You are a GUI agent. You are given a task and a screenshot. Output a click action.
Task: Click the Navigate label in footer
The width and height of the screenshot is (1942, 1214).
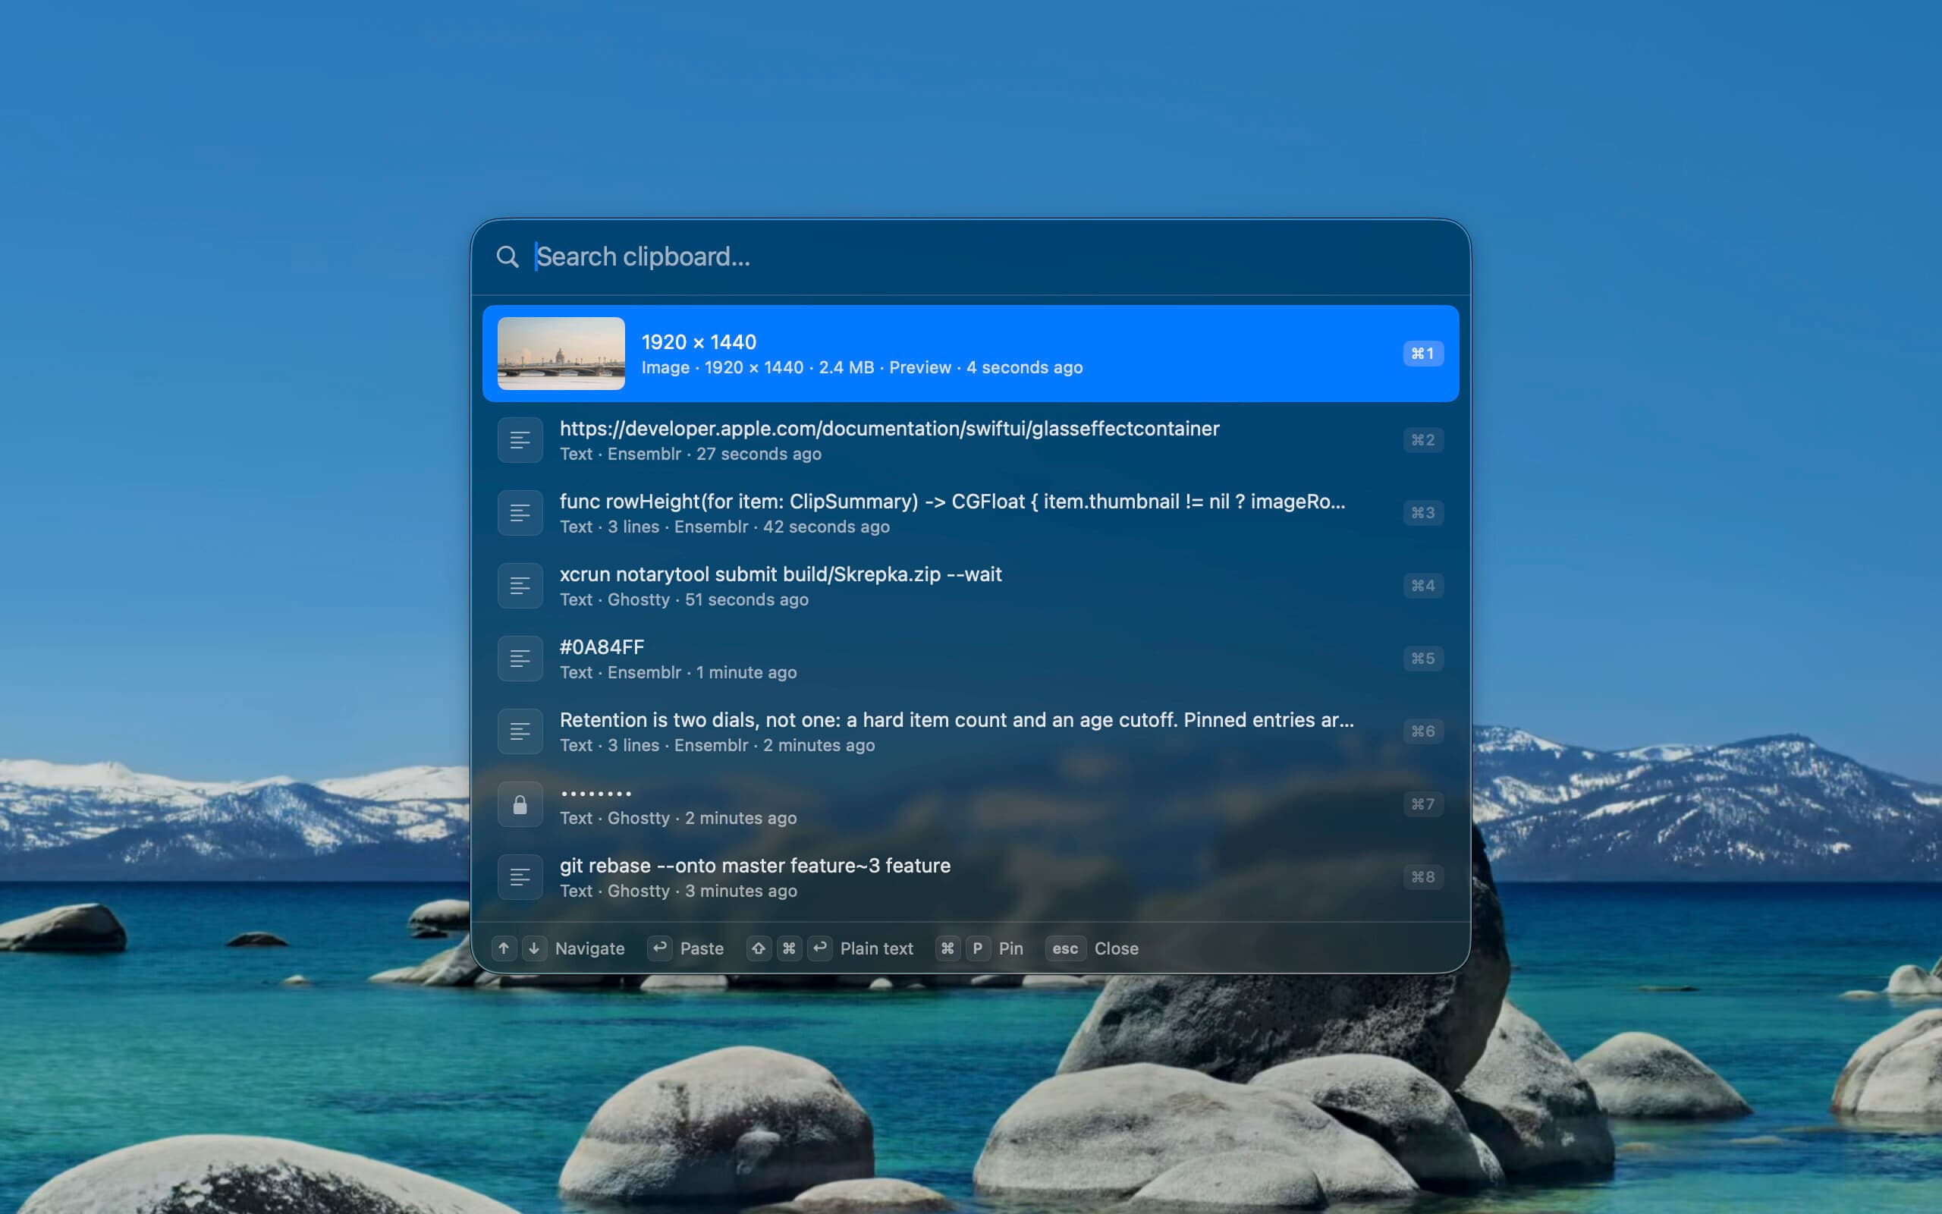click(x=590, y=949)
